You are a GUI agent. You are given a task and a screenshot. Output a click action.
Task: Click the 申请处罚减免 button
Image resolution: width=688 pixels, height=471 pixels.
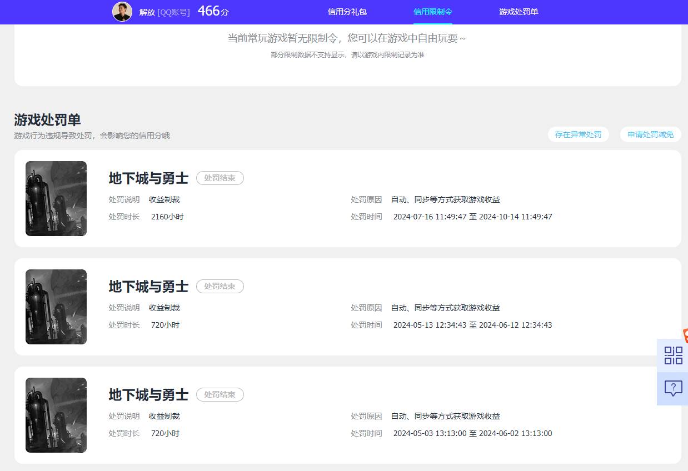point(650,134)
